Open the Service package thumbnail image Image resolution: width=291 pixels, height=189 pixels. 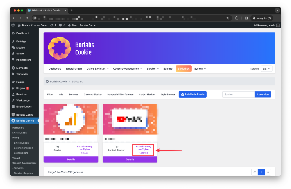pyautogui.click(x=71, y=119)
